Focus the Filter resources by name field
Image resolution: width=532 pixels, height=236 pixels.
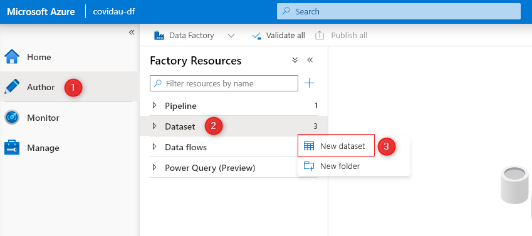[224, 83]
